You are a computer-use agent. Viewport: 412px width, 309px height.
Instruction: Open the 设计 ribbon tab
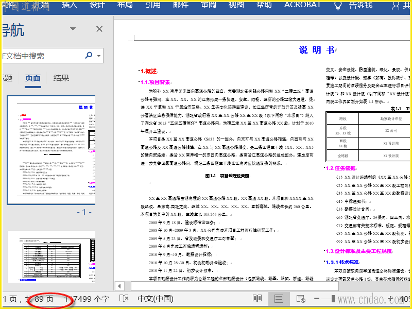click(97, 5)
